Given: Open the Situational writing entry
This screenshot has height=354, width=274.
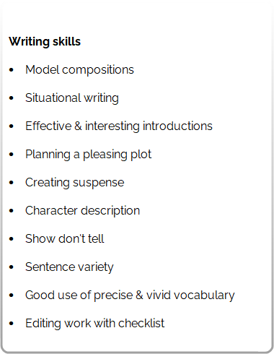Looking at the screenshot, I should tap(72, 98).
